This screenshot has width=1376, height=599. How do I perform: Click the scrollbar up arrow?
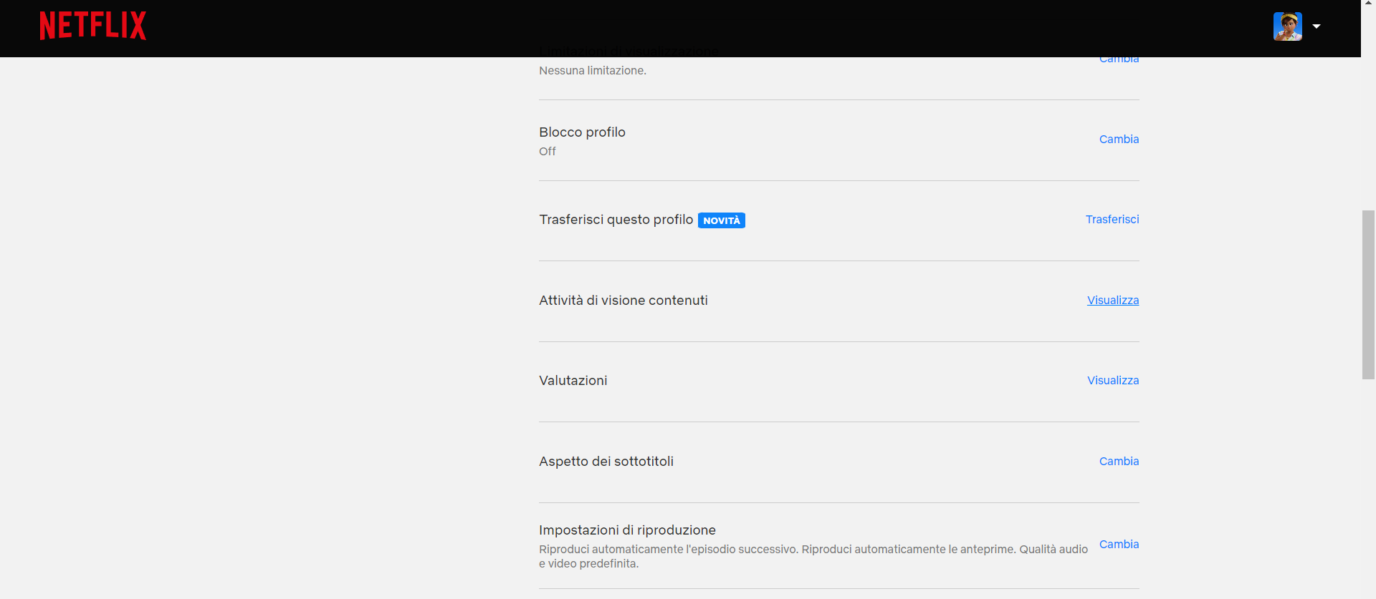[1368, 4]
